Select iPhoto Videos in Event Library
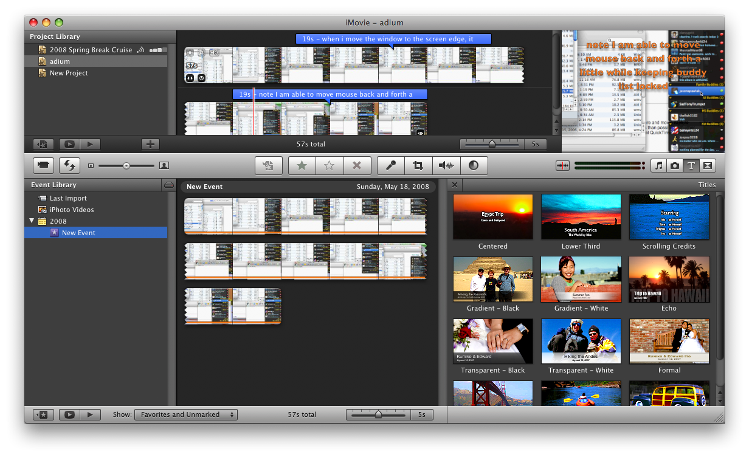This screenshot has height=457, width=749. pyautogui.click(x=71, y=210)
